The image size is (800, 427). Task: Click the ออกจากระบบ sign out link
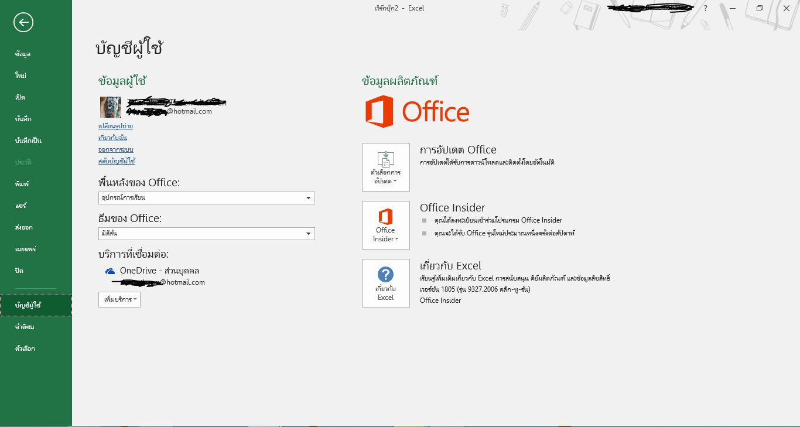pos(116,149)
